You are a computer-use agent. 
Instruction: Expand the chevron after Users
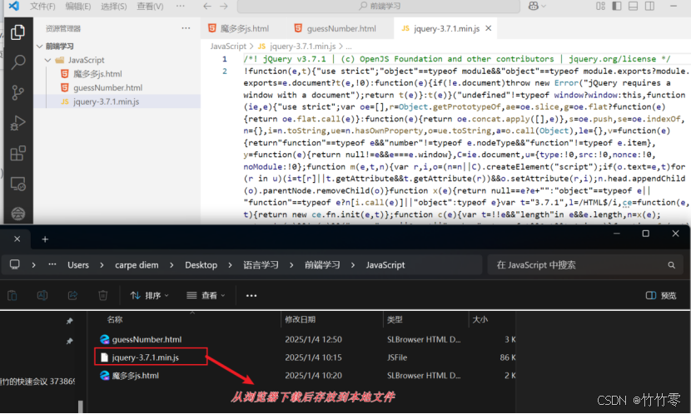pos(102,265)
